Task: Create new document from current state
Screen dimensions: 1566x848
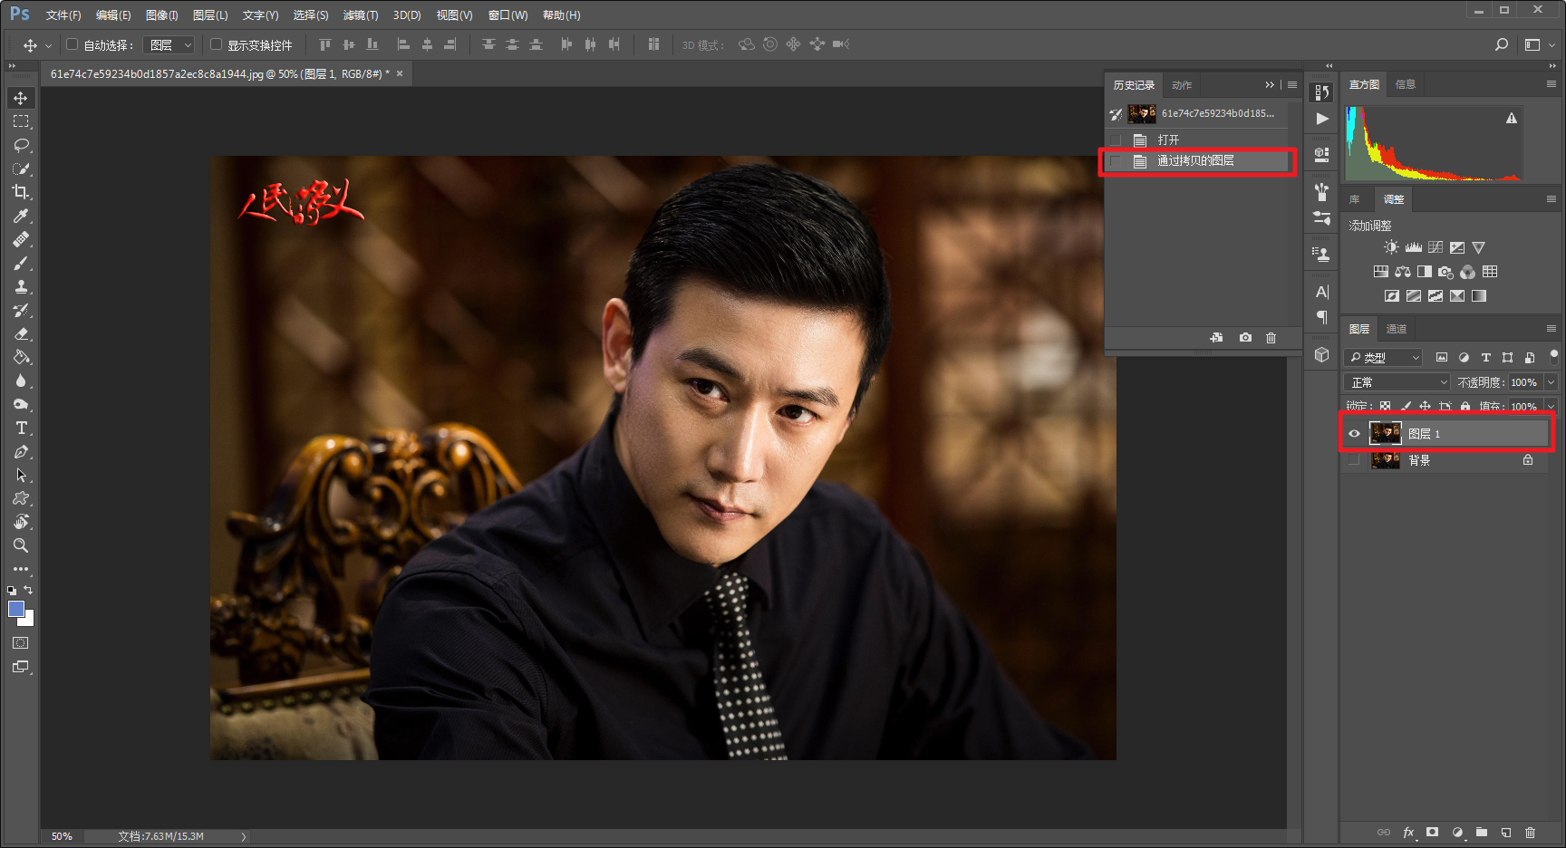Action: [x=1216, y=338]
